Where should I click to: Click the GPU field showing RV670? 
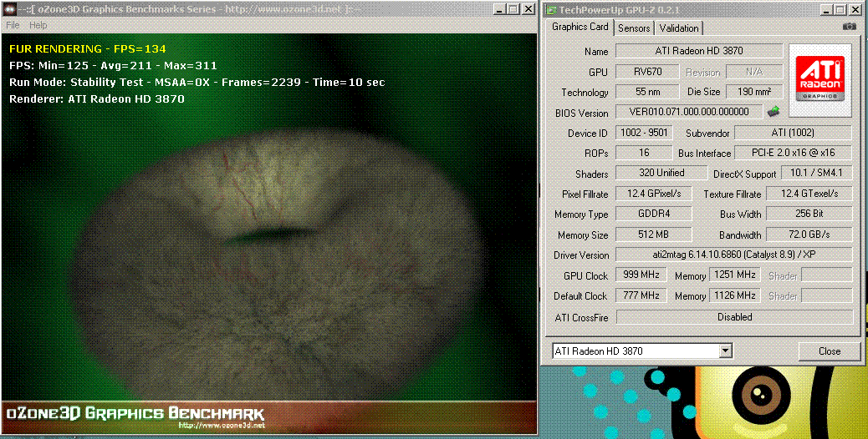(647, 72)
